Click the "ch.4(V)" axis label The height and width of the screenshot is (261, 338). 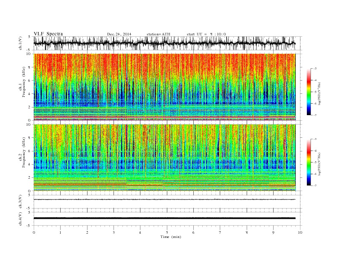(20, 219)
